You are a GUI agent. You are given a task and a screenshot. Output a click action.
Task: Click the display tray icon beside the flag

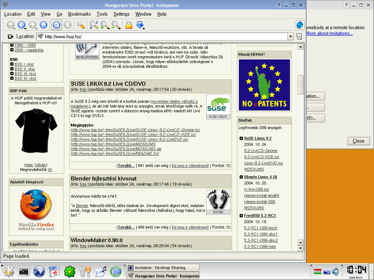tap(327, 271)
